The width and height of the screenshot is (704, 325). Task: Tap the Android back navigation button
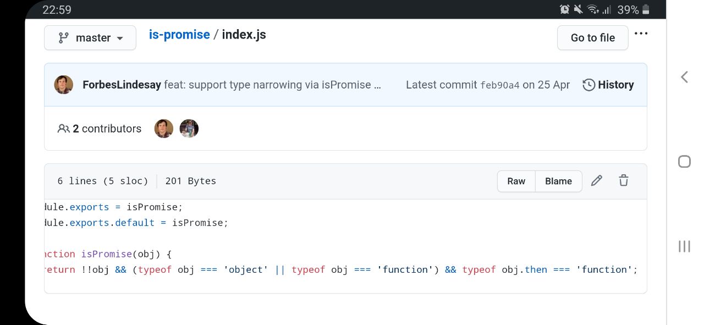[684, 77]
